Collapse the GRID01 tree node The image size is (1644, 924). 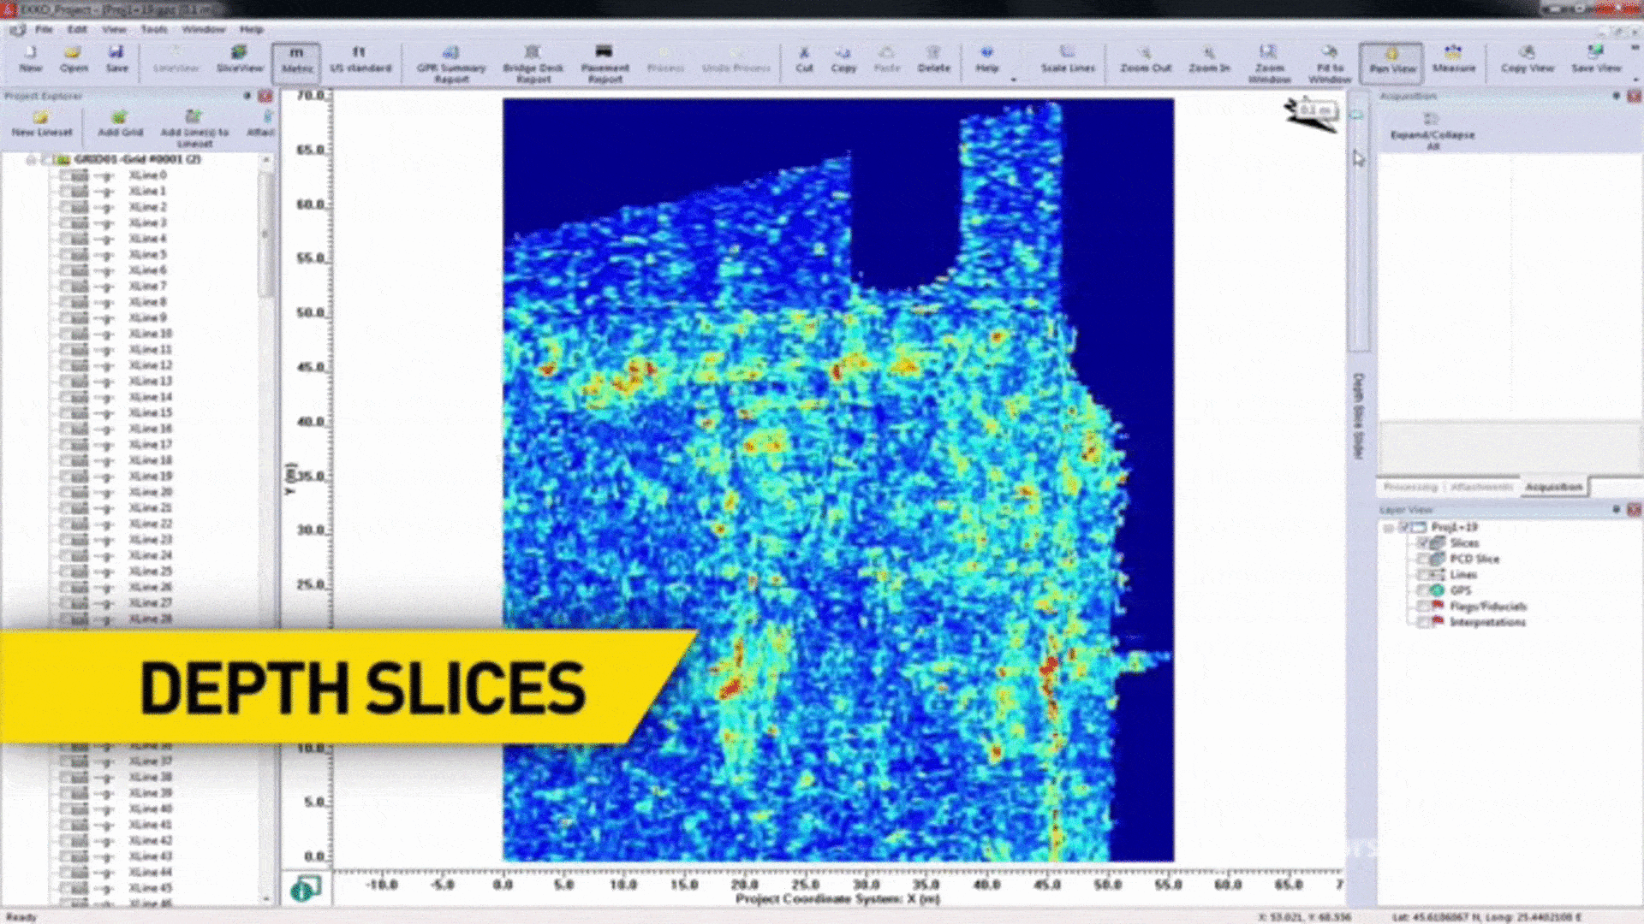(31, 160)
